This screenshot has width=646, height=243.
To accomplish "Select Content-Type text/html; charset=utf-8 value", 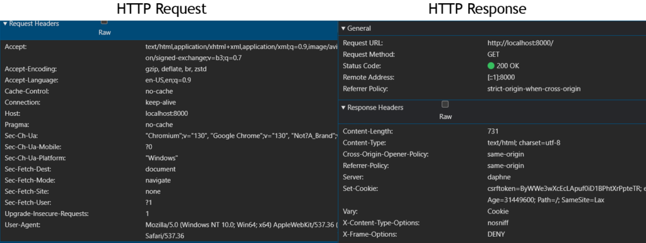I will [524, 143].
